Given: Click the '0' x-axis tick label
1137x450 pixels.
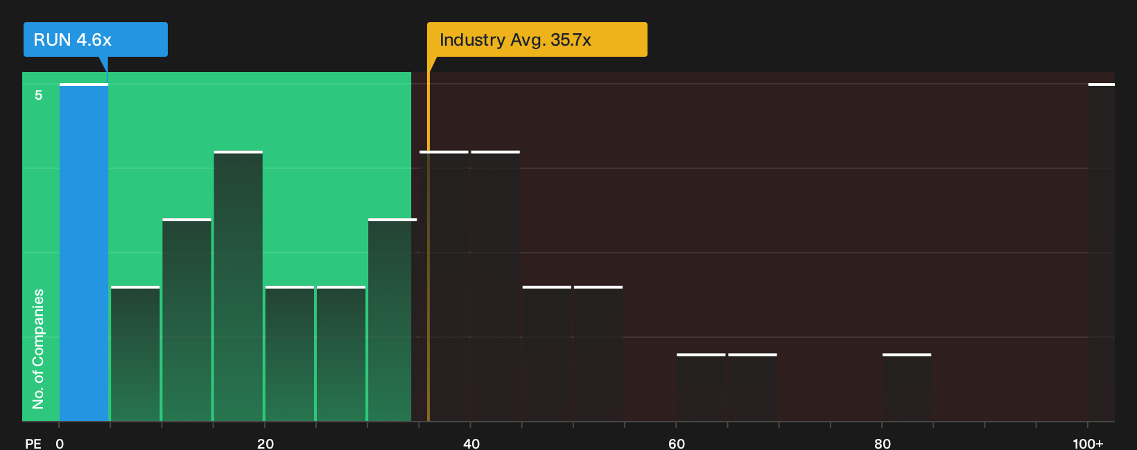Looking at the screenshot, I should (x=60, y=443).
